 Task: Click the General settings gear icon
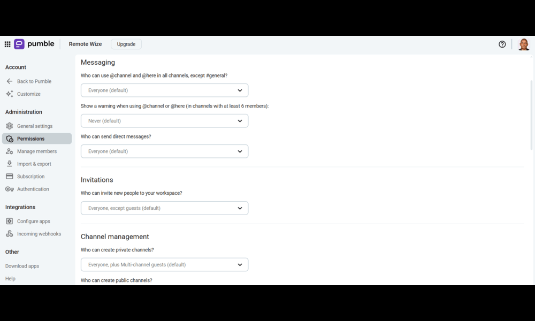10,126
